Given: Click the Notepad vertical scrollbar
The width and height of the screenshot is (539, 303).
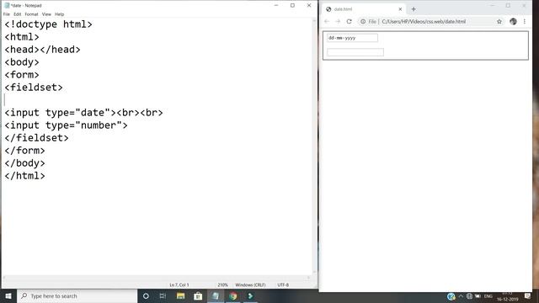Looking at the screenshot, I should [314, 146].
